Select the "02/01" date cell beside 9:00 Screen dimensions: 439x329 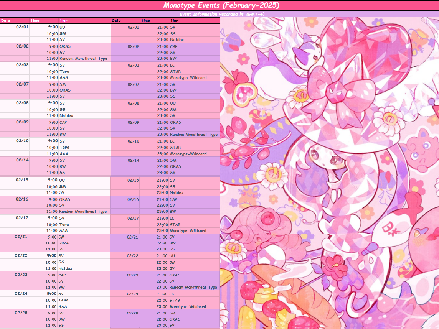[22, 27]
